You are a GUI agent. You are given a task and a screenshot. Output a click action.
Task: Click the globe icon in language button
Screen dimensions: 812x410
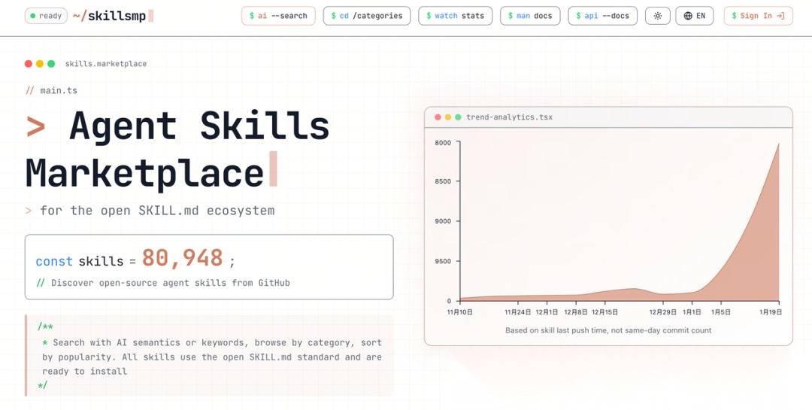tap(688, 16)
